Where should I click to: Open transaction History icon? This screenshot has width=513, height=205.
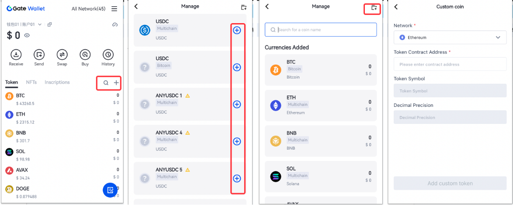[108, 55]
